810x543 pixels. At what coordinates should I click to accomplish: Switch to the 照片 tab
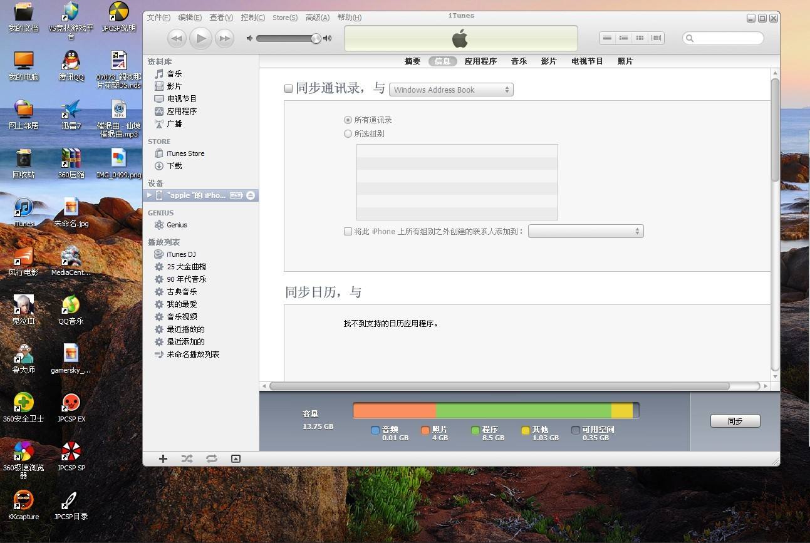625,61
